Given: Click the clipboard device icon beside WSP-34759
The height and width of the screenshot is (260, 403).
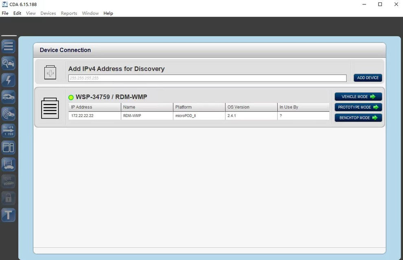Looking at the screenshot, I should tap(50, 108).
